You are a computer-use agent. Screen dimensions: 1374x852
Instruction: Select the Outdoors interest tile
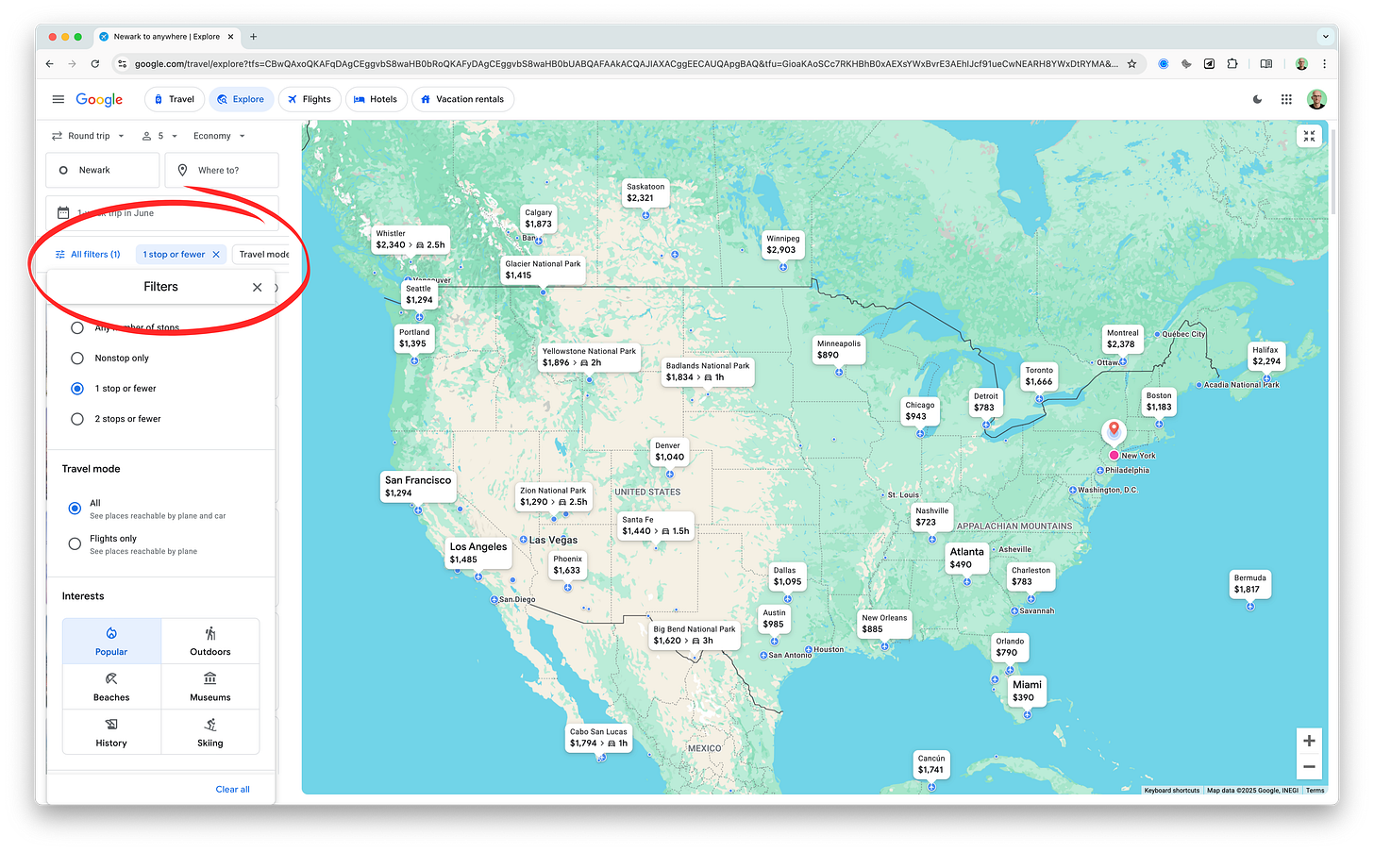click(x=210, y=642)
